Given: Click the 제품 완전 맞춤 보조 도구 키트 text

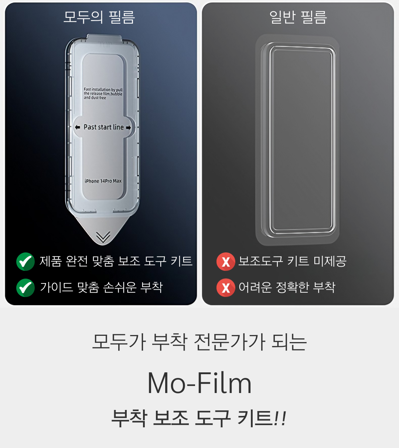Looking at the screenshot, I should tap(116, 261).
